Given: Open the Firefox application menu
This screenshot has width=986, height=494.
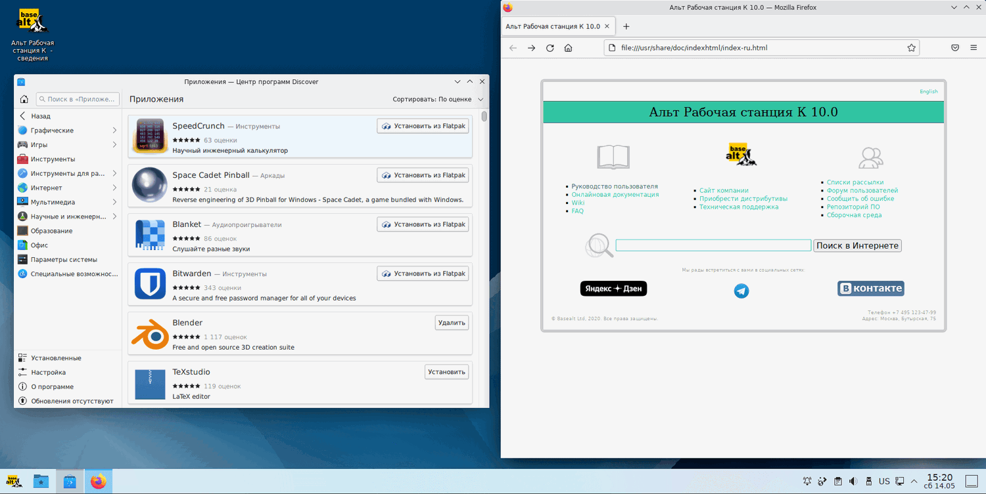Looking at the screenshot, I should pyautogui.click(x=974, y=48).
